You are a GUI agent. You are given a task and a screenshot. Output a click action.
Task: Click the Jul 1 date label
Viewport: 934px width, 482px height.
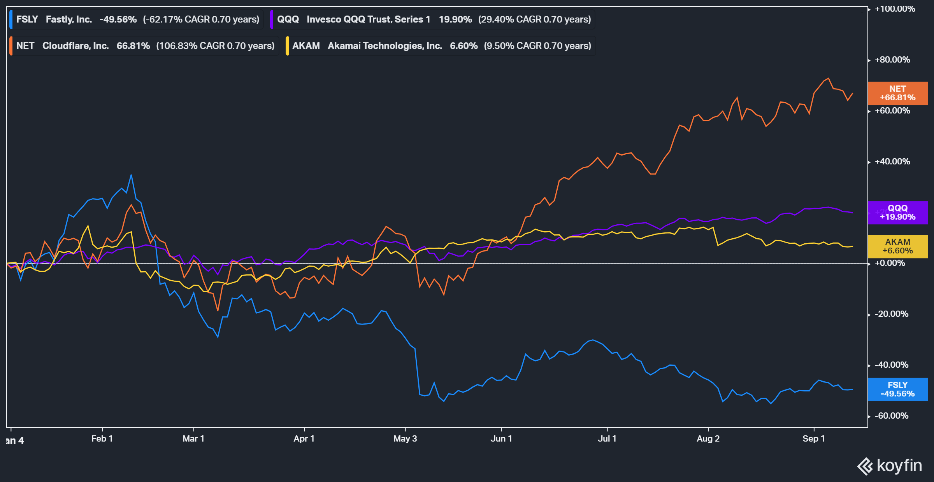coord(607,438)
